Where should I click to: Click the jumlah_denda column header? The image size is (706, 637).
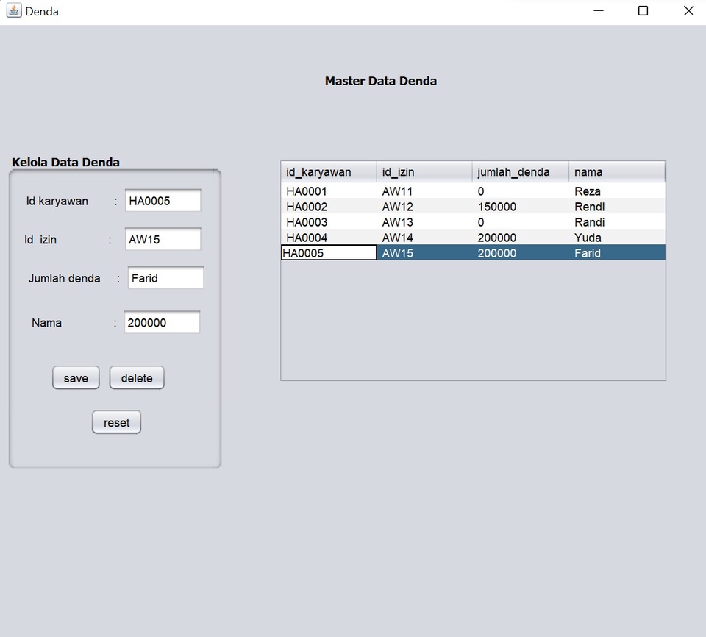520,171
